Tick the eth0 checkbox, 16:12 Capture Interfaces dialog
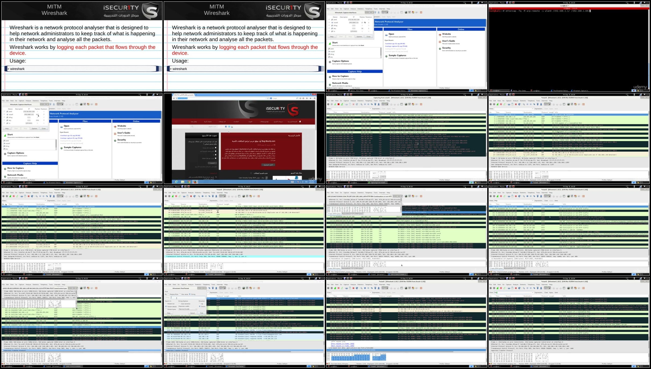This screenshot has height=369, width=651. (329, 20)
